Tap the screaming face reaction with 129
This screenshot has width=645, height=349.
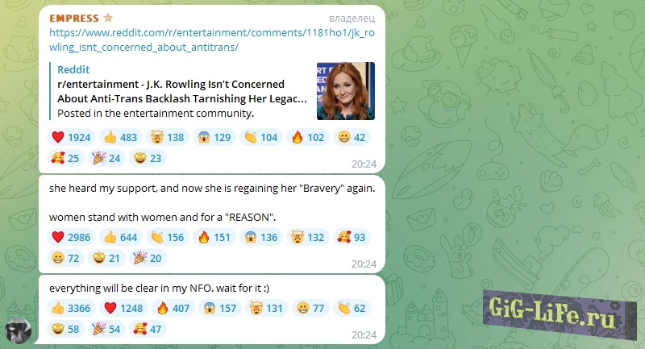[214, 137]
